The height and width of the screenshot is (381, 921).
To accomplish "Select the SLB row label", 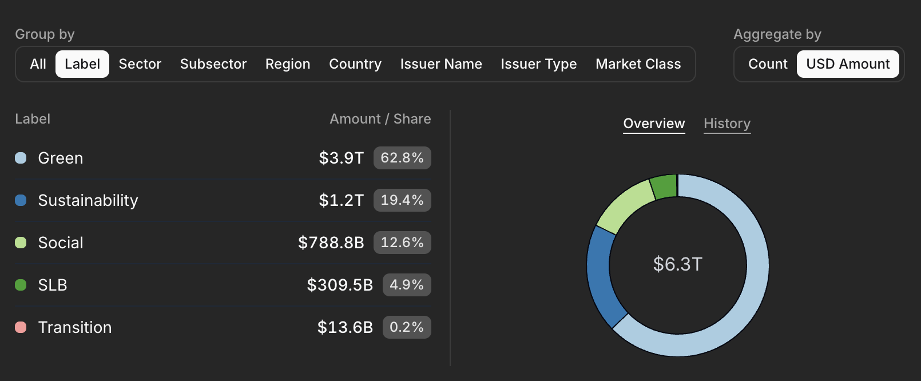I will click(x=53, y=285).
